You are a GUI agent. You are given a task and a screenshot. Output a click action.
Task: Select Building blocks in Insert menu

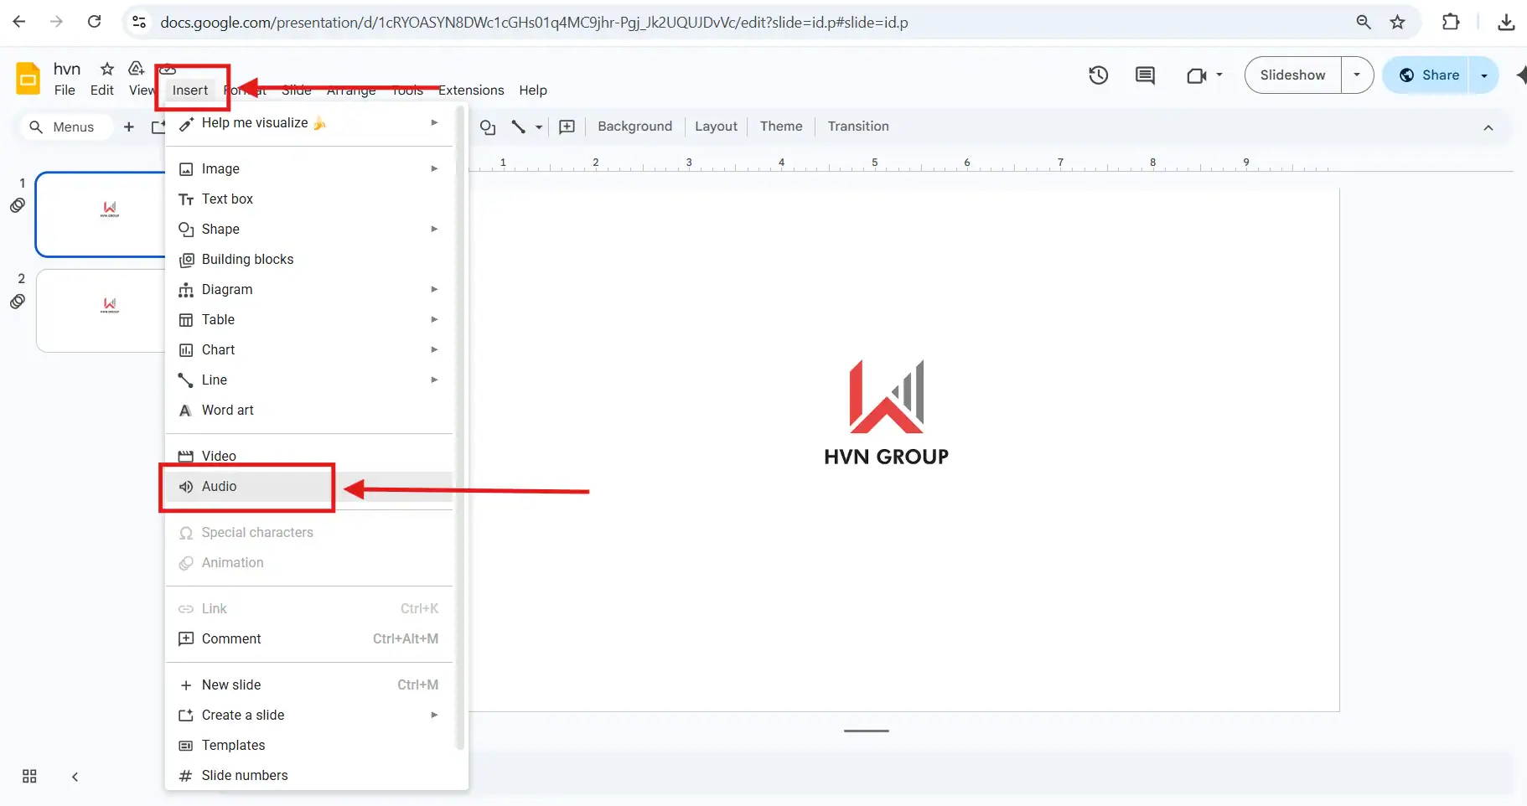[309, 259]
